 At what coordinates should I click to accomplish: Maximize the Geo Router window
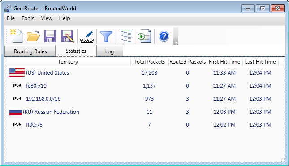pyautogui.click(x=263, y=9)
